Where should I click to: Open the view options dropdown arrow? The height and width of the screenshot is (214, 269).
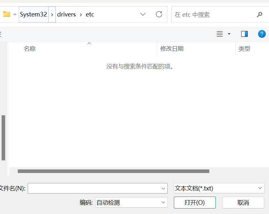point(229,34)
